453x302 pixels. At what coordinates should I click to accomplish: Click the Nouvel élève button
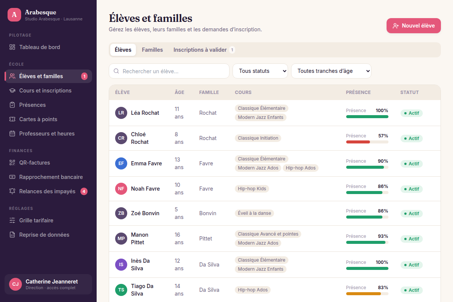[x=414, y=26]
